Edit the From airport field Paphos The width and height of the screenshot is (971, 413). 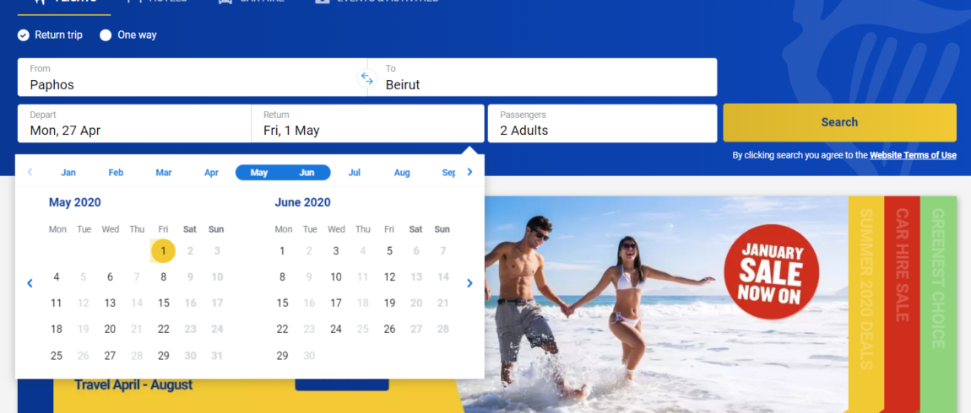pos(192,78)
